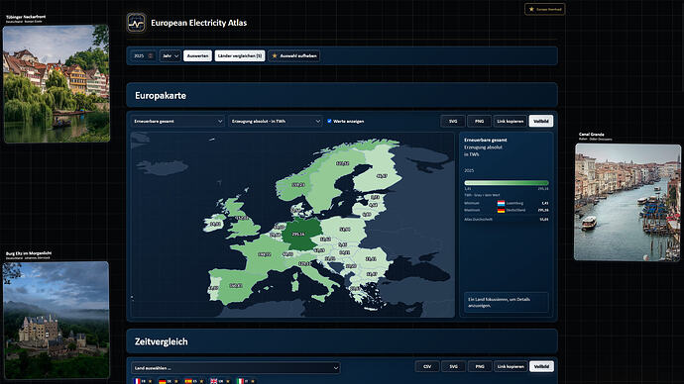The width and height of the screenshot is (684, 384).
Task: Click the focus hint box in legend
Action: (506, 302)
